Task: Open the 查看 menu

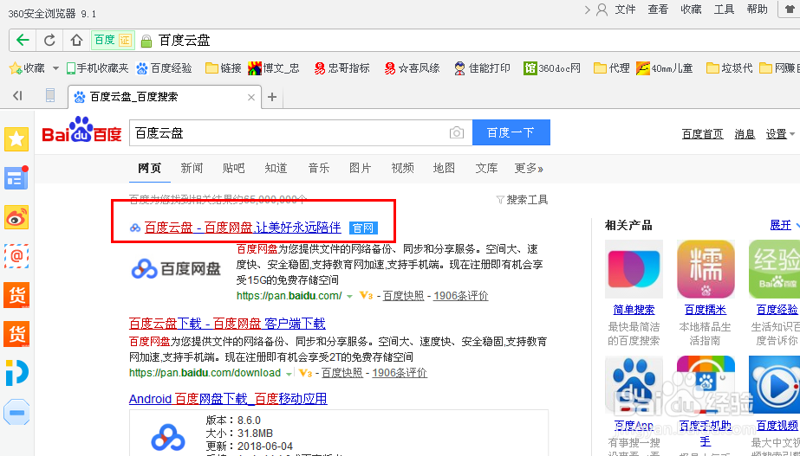Action: pyautogui.click(x=658, y=10)
